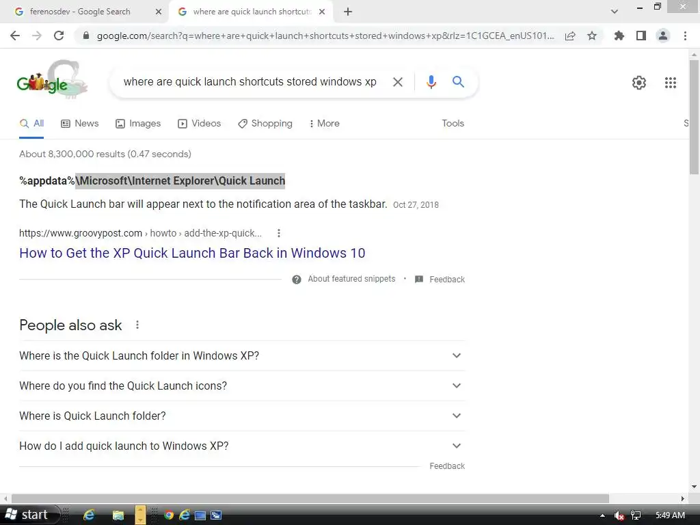Click the About 8,300,000 results text

coord(105,154)
